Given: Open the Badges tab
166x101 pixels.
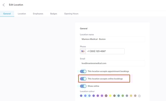Looking at the screenshot, I should (54, 14).
